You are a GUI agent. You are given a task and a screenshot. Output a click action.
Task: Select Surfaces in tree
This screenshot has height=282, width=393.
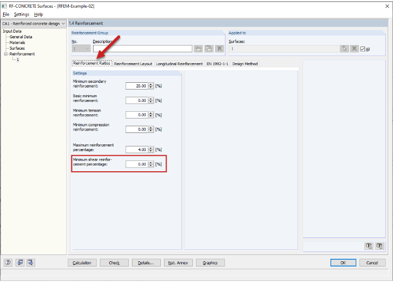17,48
